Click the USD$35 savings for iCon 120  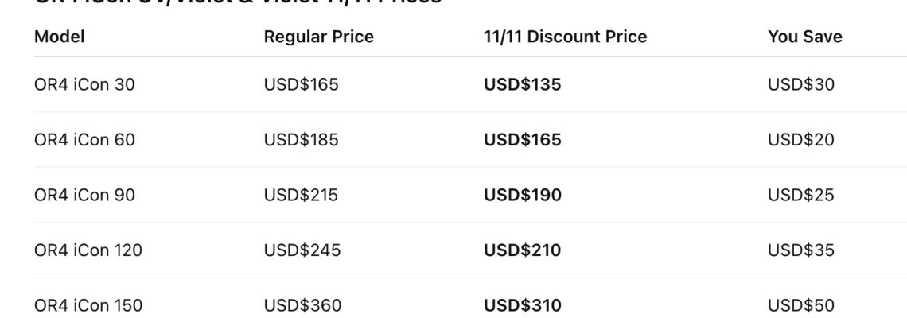click(801, 250)
